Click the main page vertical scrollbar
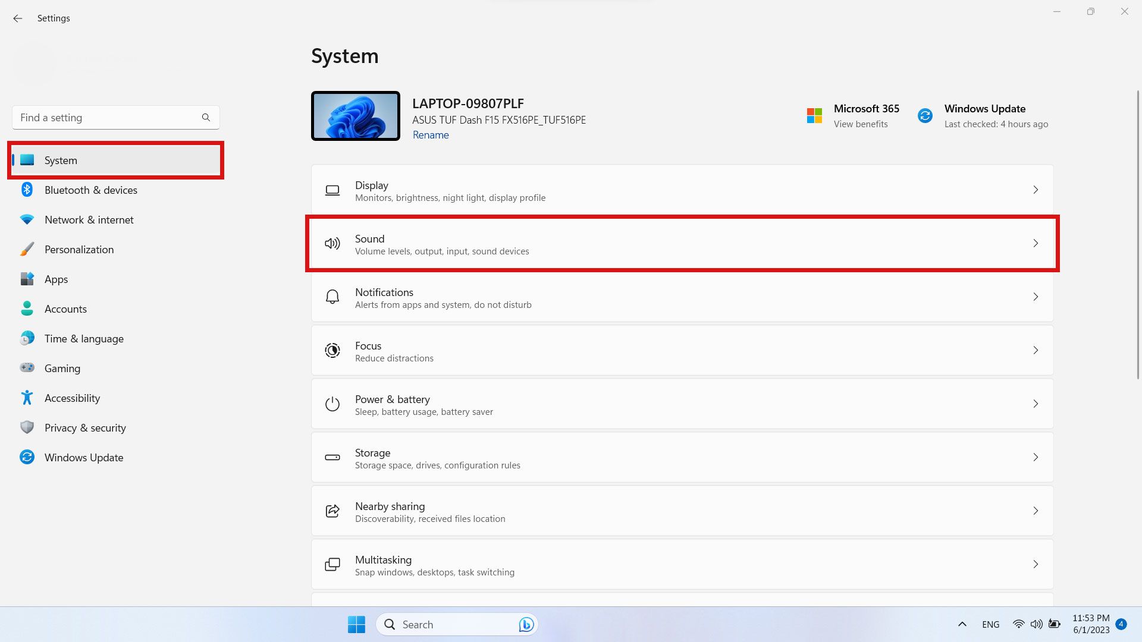This screenshot has height=642, width=1142. pos(1138,235)
